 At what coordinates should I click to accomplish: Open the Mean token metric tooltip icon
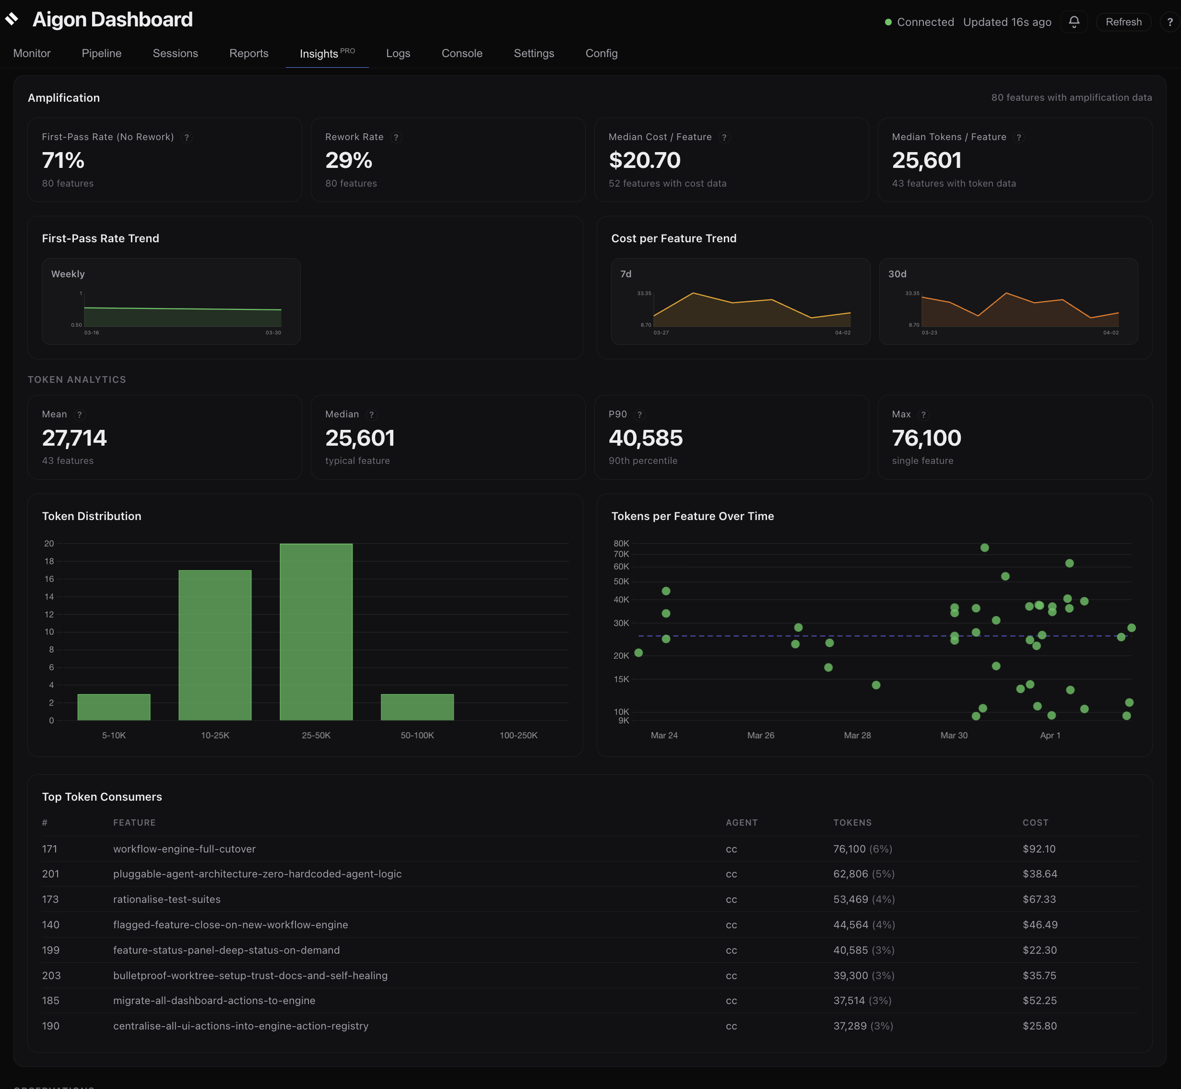80,415
